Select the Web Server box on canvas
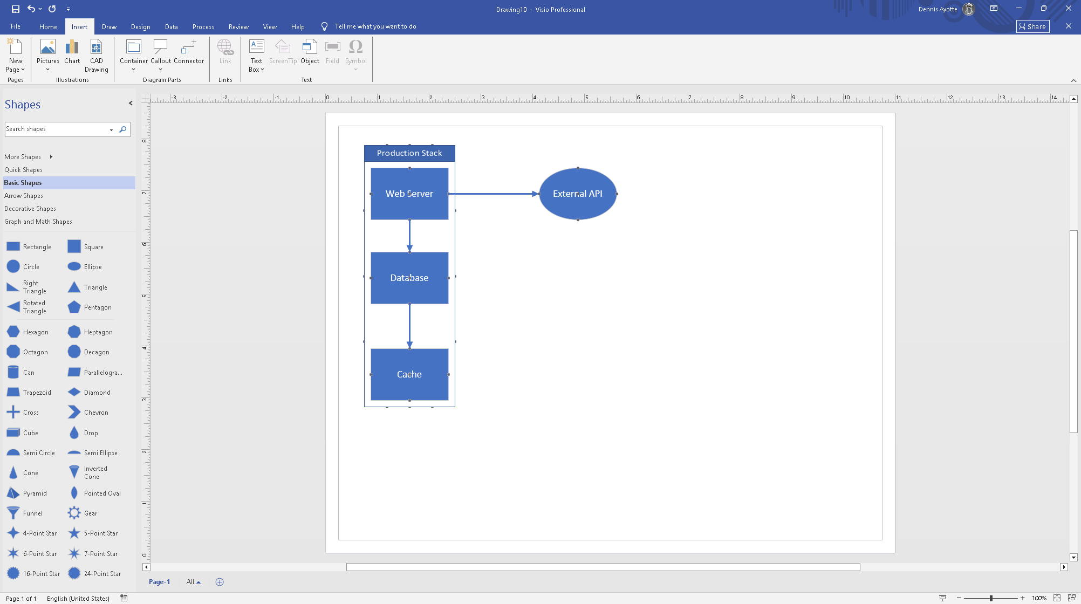1081x604 pixels. 409,194
